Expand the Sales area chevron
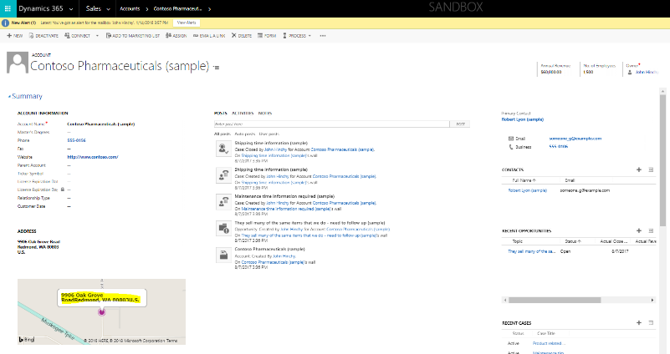Viewport: 670px width, 354px height. pos(108,9)
